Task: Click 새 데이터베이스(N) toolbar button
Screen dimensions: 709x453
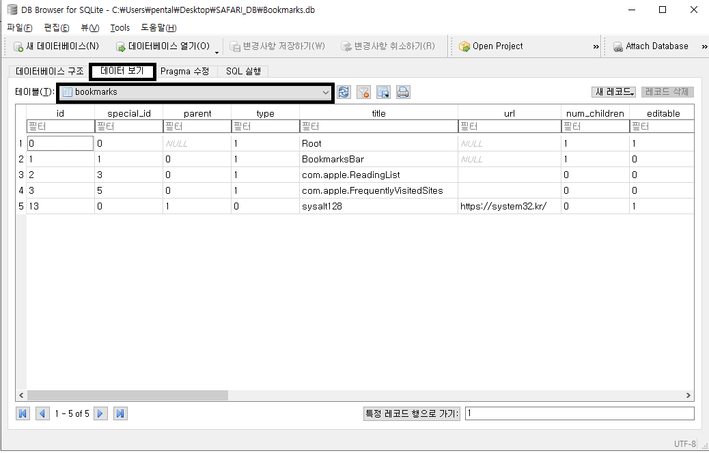Action: click(56, 46)
